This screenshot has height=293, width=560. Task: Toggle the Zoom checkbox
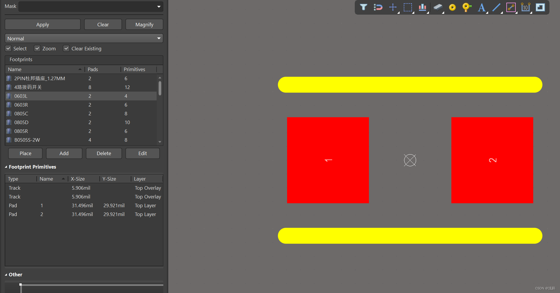(x=37, y=49)
